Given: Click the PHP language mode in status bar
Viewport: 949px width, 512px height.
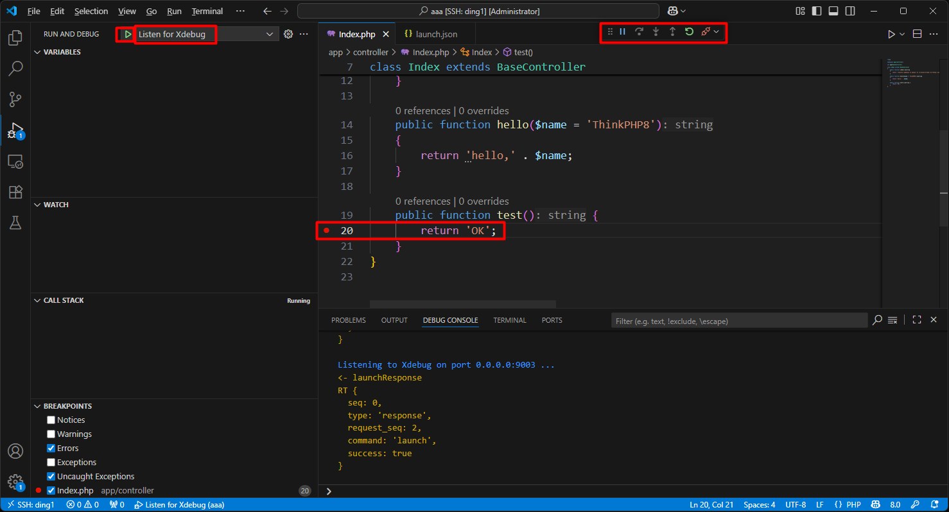Looking at the screenshot, I should (x=853, y=505).
